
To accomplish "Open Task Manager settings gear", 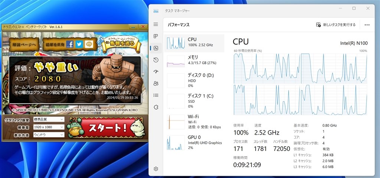I will click(156, 169).
